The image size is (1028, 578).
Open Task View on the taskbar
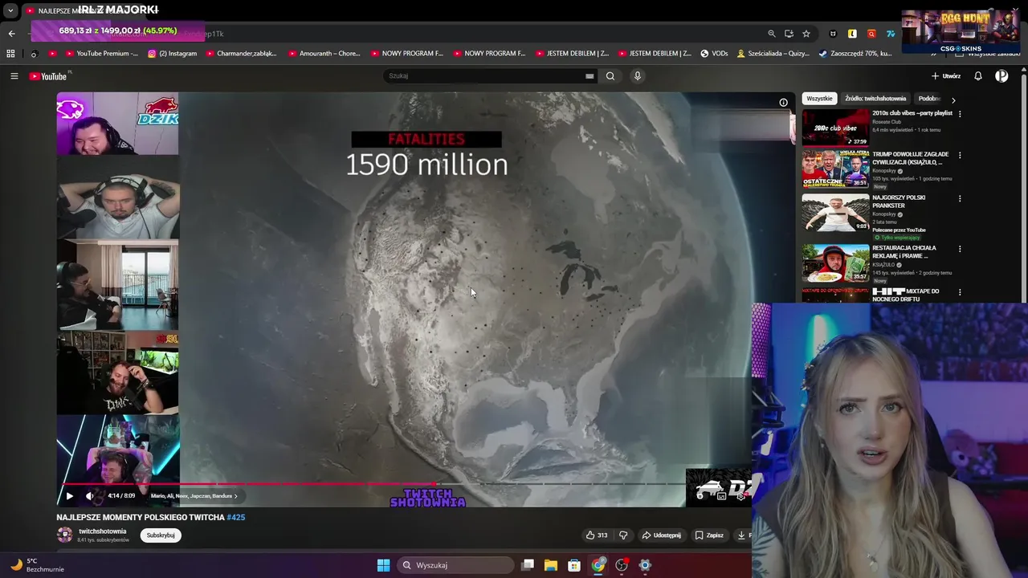coord(528,565)
